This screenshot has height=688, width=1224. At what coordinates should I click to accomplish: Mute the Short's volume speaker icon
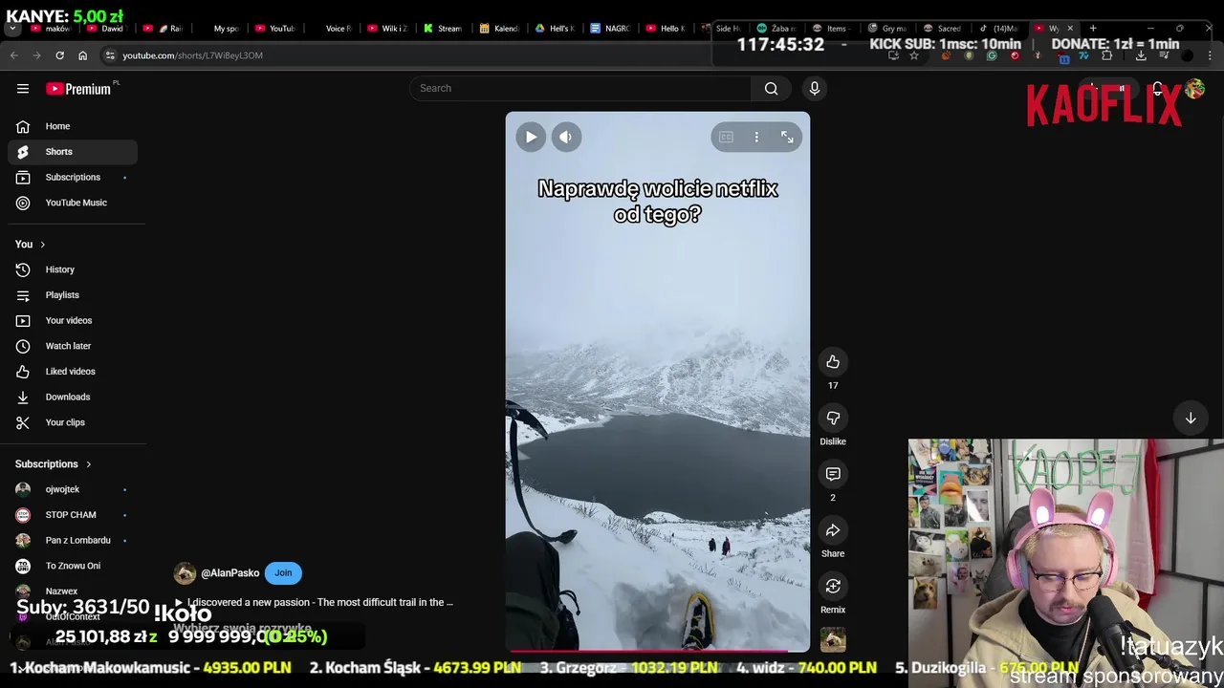click(566, 137)
